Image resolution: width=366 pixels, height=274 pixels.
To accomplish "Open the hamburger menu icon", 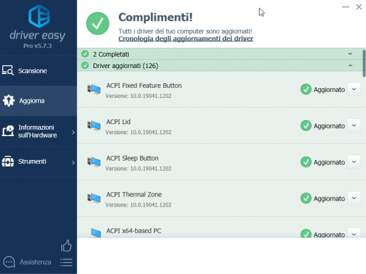I will pyautogui.click(x=66, y=262).
